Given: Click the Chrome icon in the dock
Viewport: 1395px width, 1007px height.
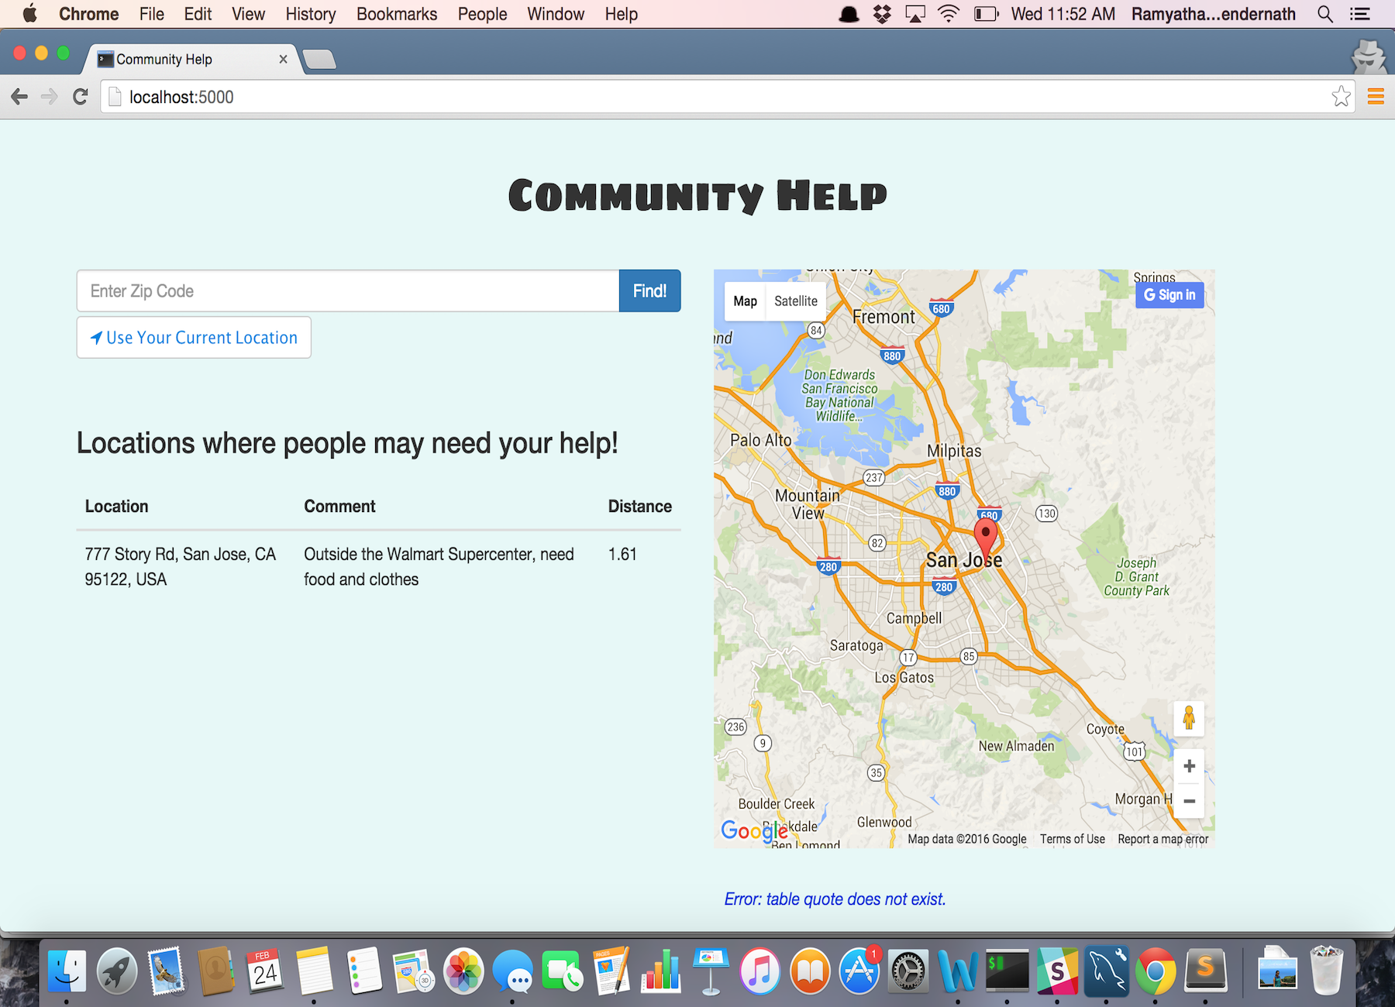Looking at the screenshot, I should pos(1156,971).
